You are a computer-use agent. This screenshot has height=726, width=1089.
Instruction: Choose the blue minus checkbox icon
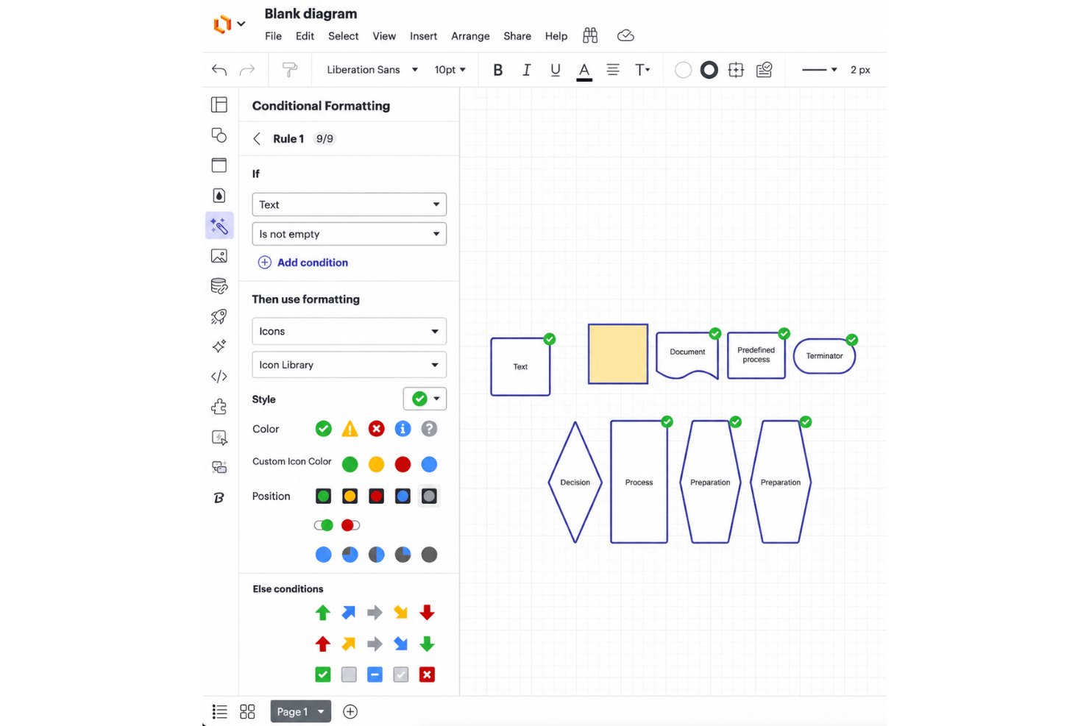(375, 675)
